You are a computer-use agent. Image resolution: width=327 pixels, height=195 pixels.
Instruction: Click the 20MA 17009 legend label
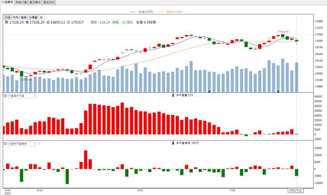[x=174, y=12]
